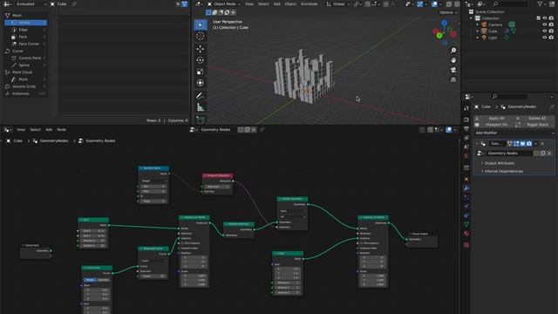Activate the 3D Cursor tool

[x=201, y=37]
